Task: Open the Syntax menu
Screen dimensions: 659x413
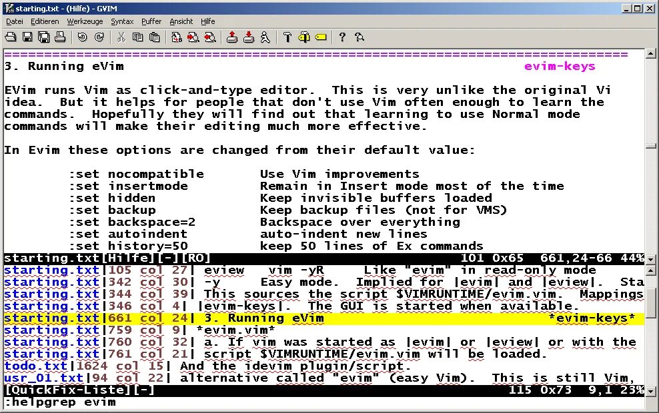Action: pos(122,21)
